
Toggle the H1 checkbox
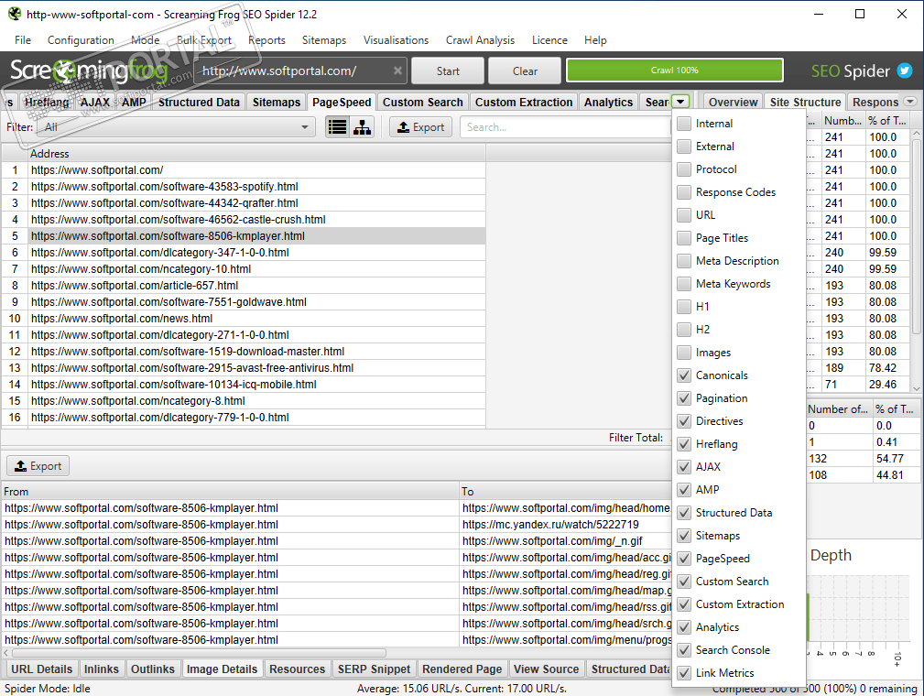click(x=683, y=307)
